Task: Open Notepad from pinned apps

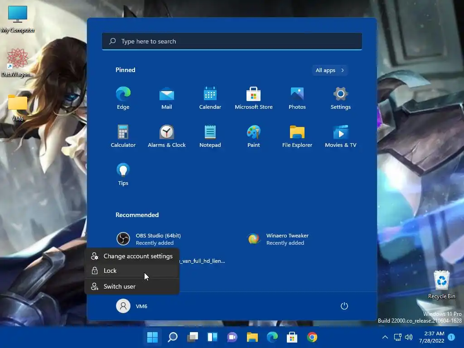Action: 210,136
